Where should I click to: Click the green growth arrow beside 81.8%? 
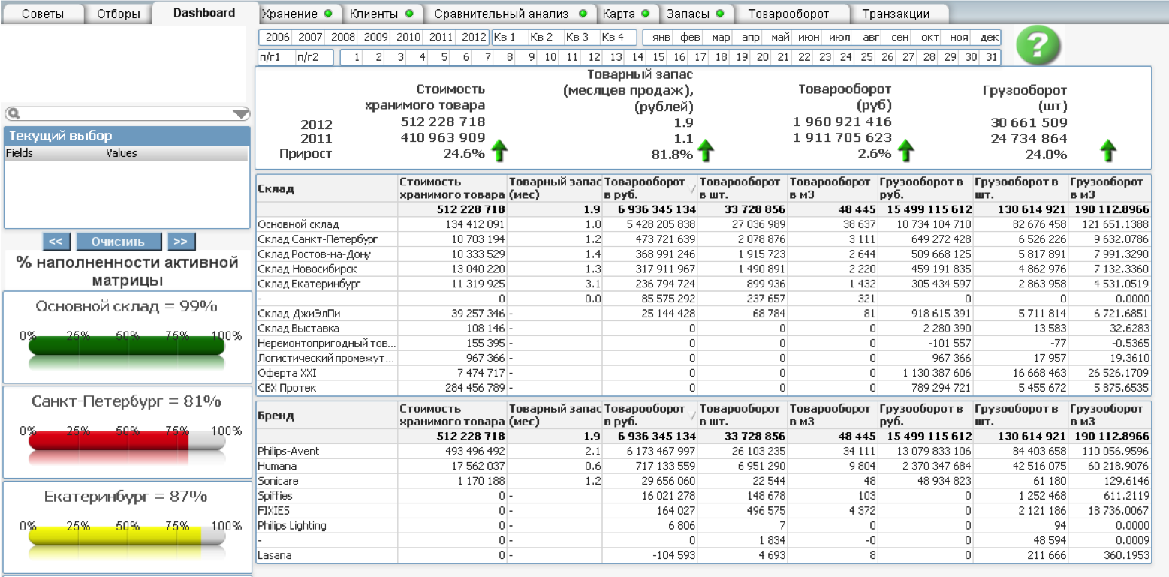[x=705, y=151]
